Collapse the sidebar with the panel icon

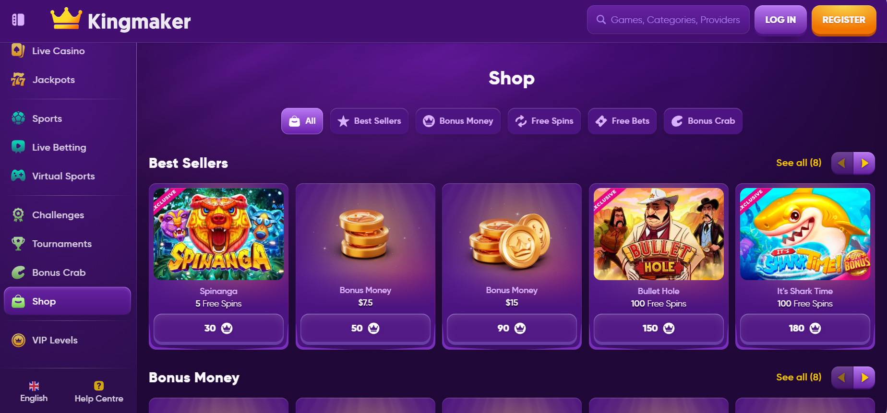[18, 20]
